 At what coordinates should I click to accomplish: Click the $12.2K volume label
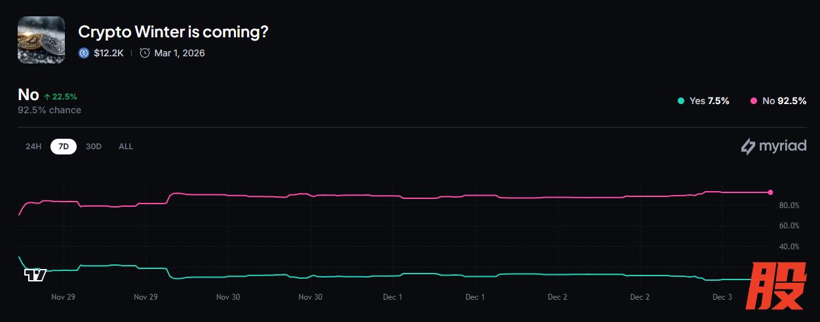point(108,53)
